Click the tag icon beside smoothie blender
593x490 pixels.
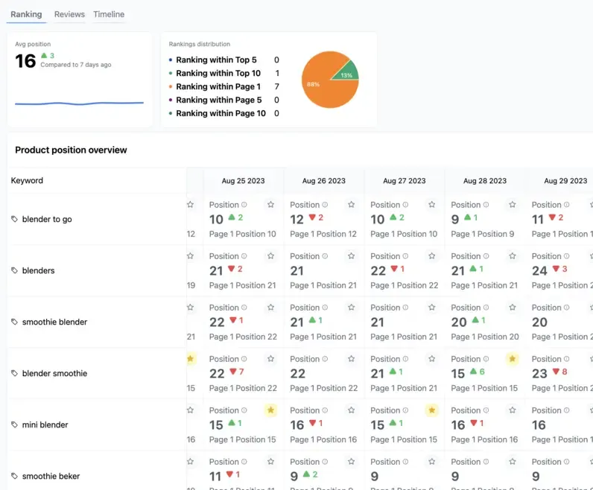click(x=14, y=322)
